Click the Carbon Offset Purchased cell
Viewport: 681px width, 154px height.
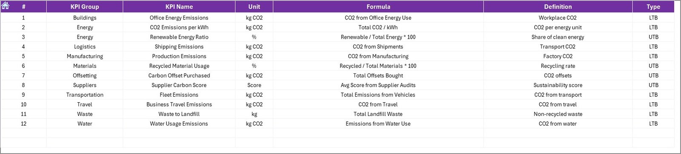click(x=179, y=76)
